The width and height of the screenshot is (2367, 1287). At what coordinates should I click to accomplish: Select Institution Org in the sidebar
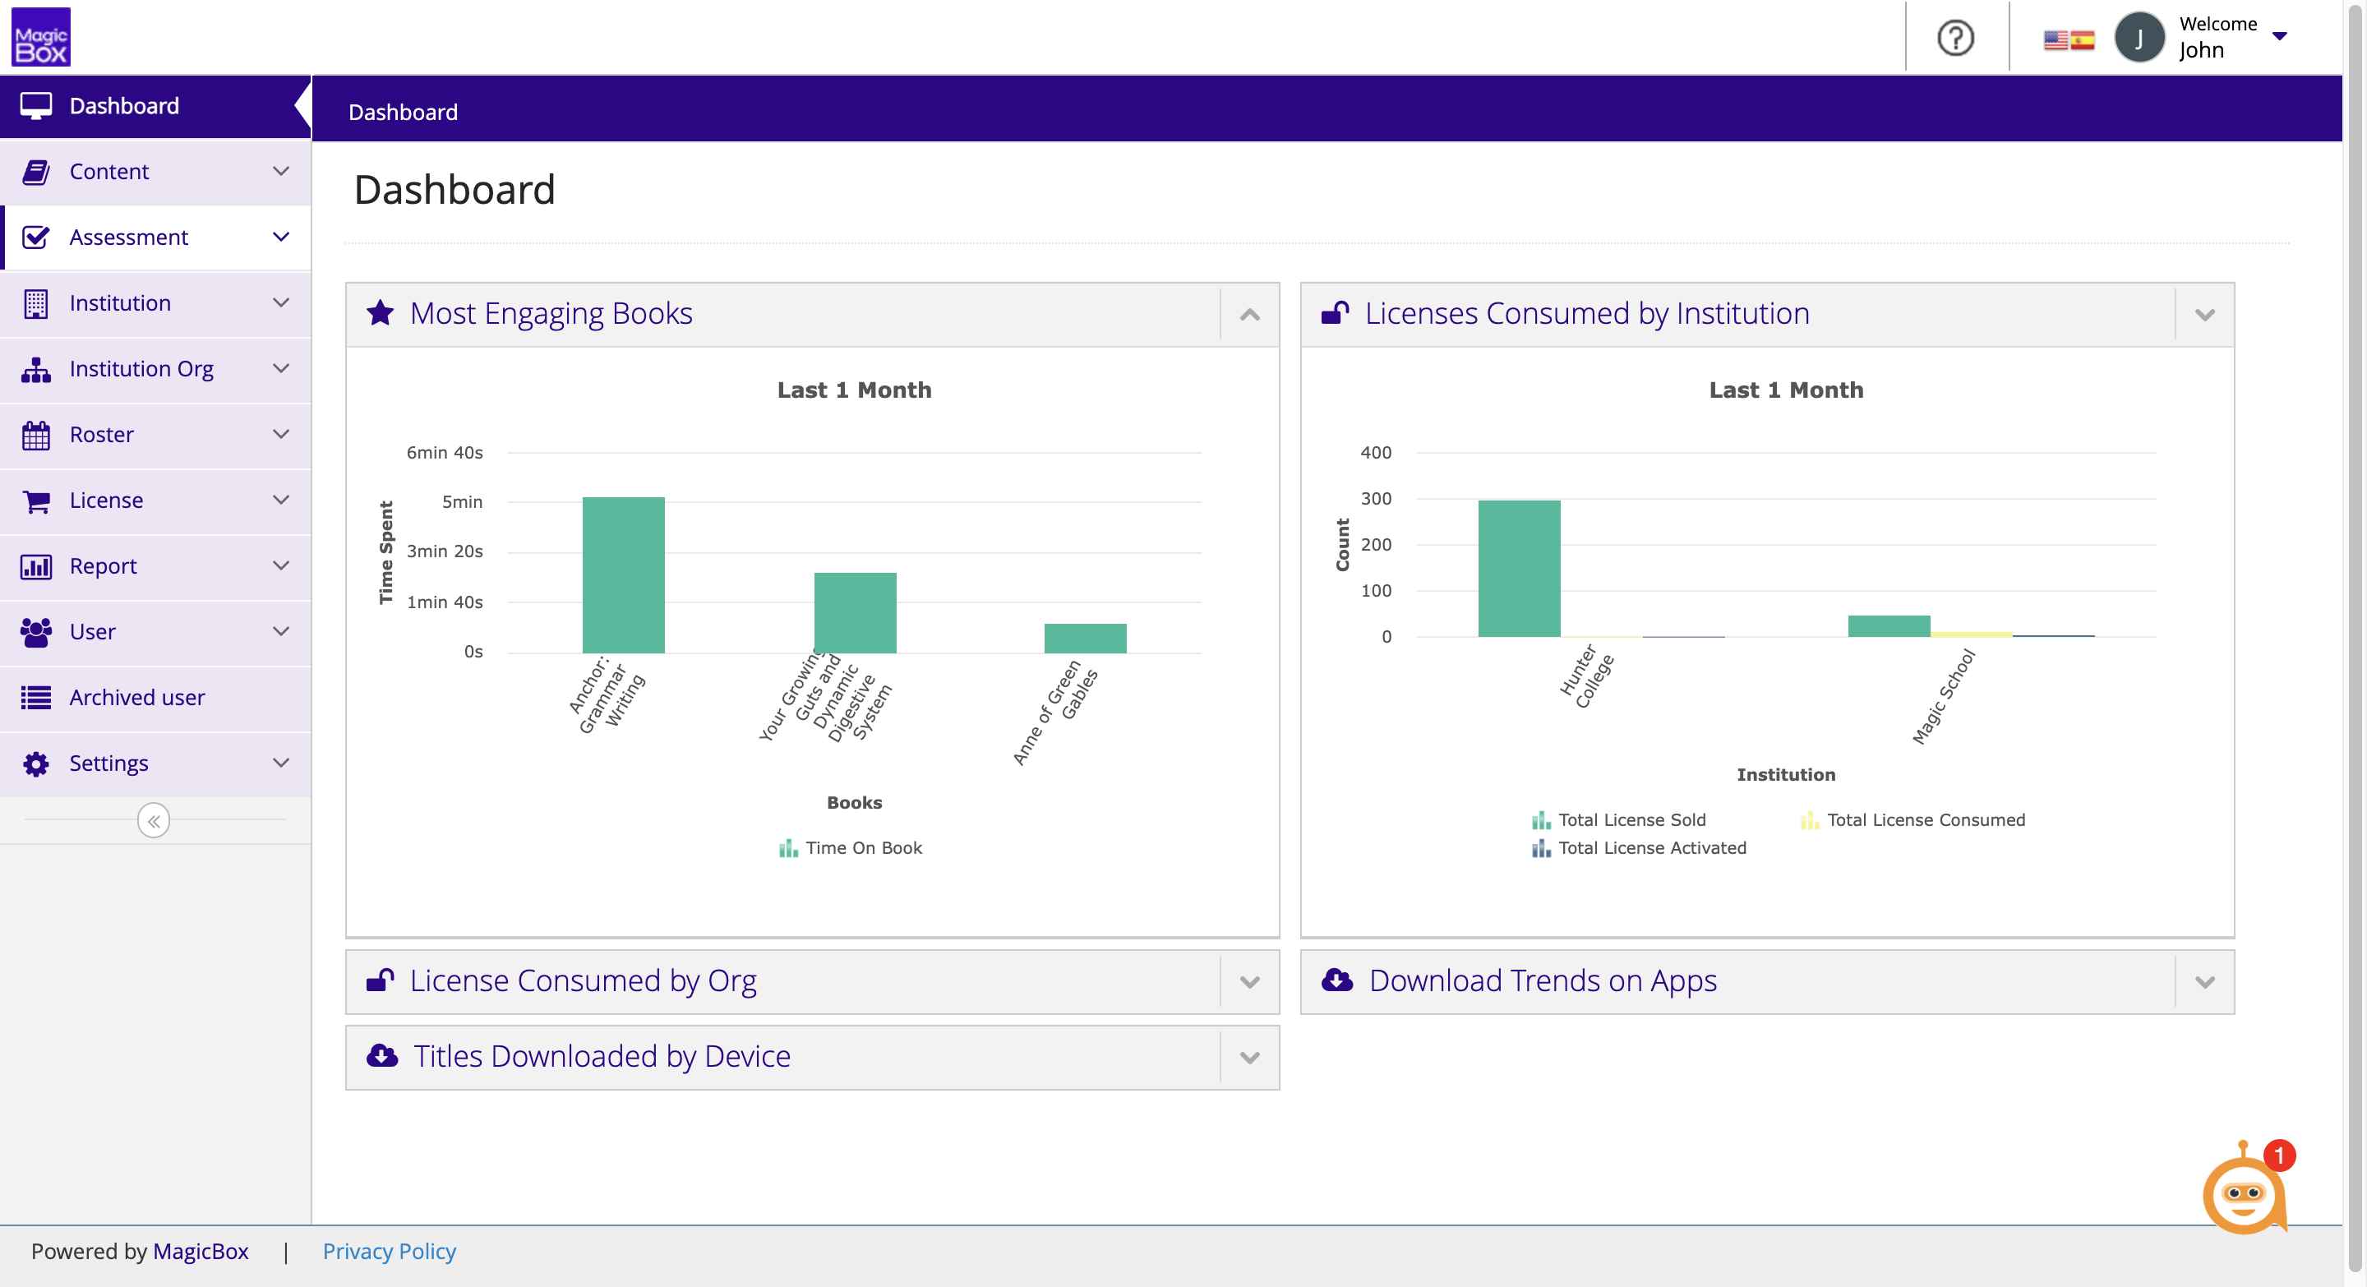point(155,369)
